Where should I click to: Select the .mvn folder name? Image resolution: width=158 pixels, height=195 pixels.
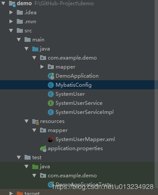pos(30,22)
